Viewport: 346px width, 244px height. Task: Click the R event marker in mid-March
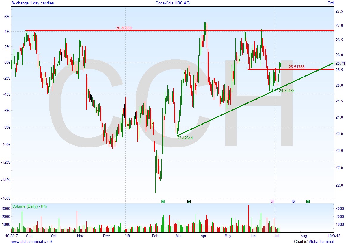coord(189,201)
